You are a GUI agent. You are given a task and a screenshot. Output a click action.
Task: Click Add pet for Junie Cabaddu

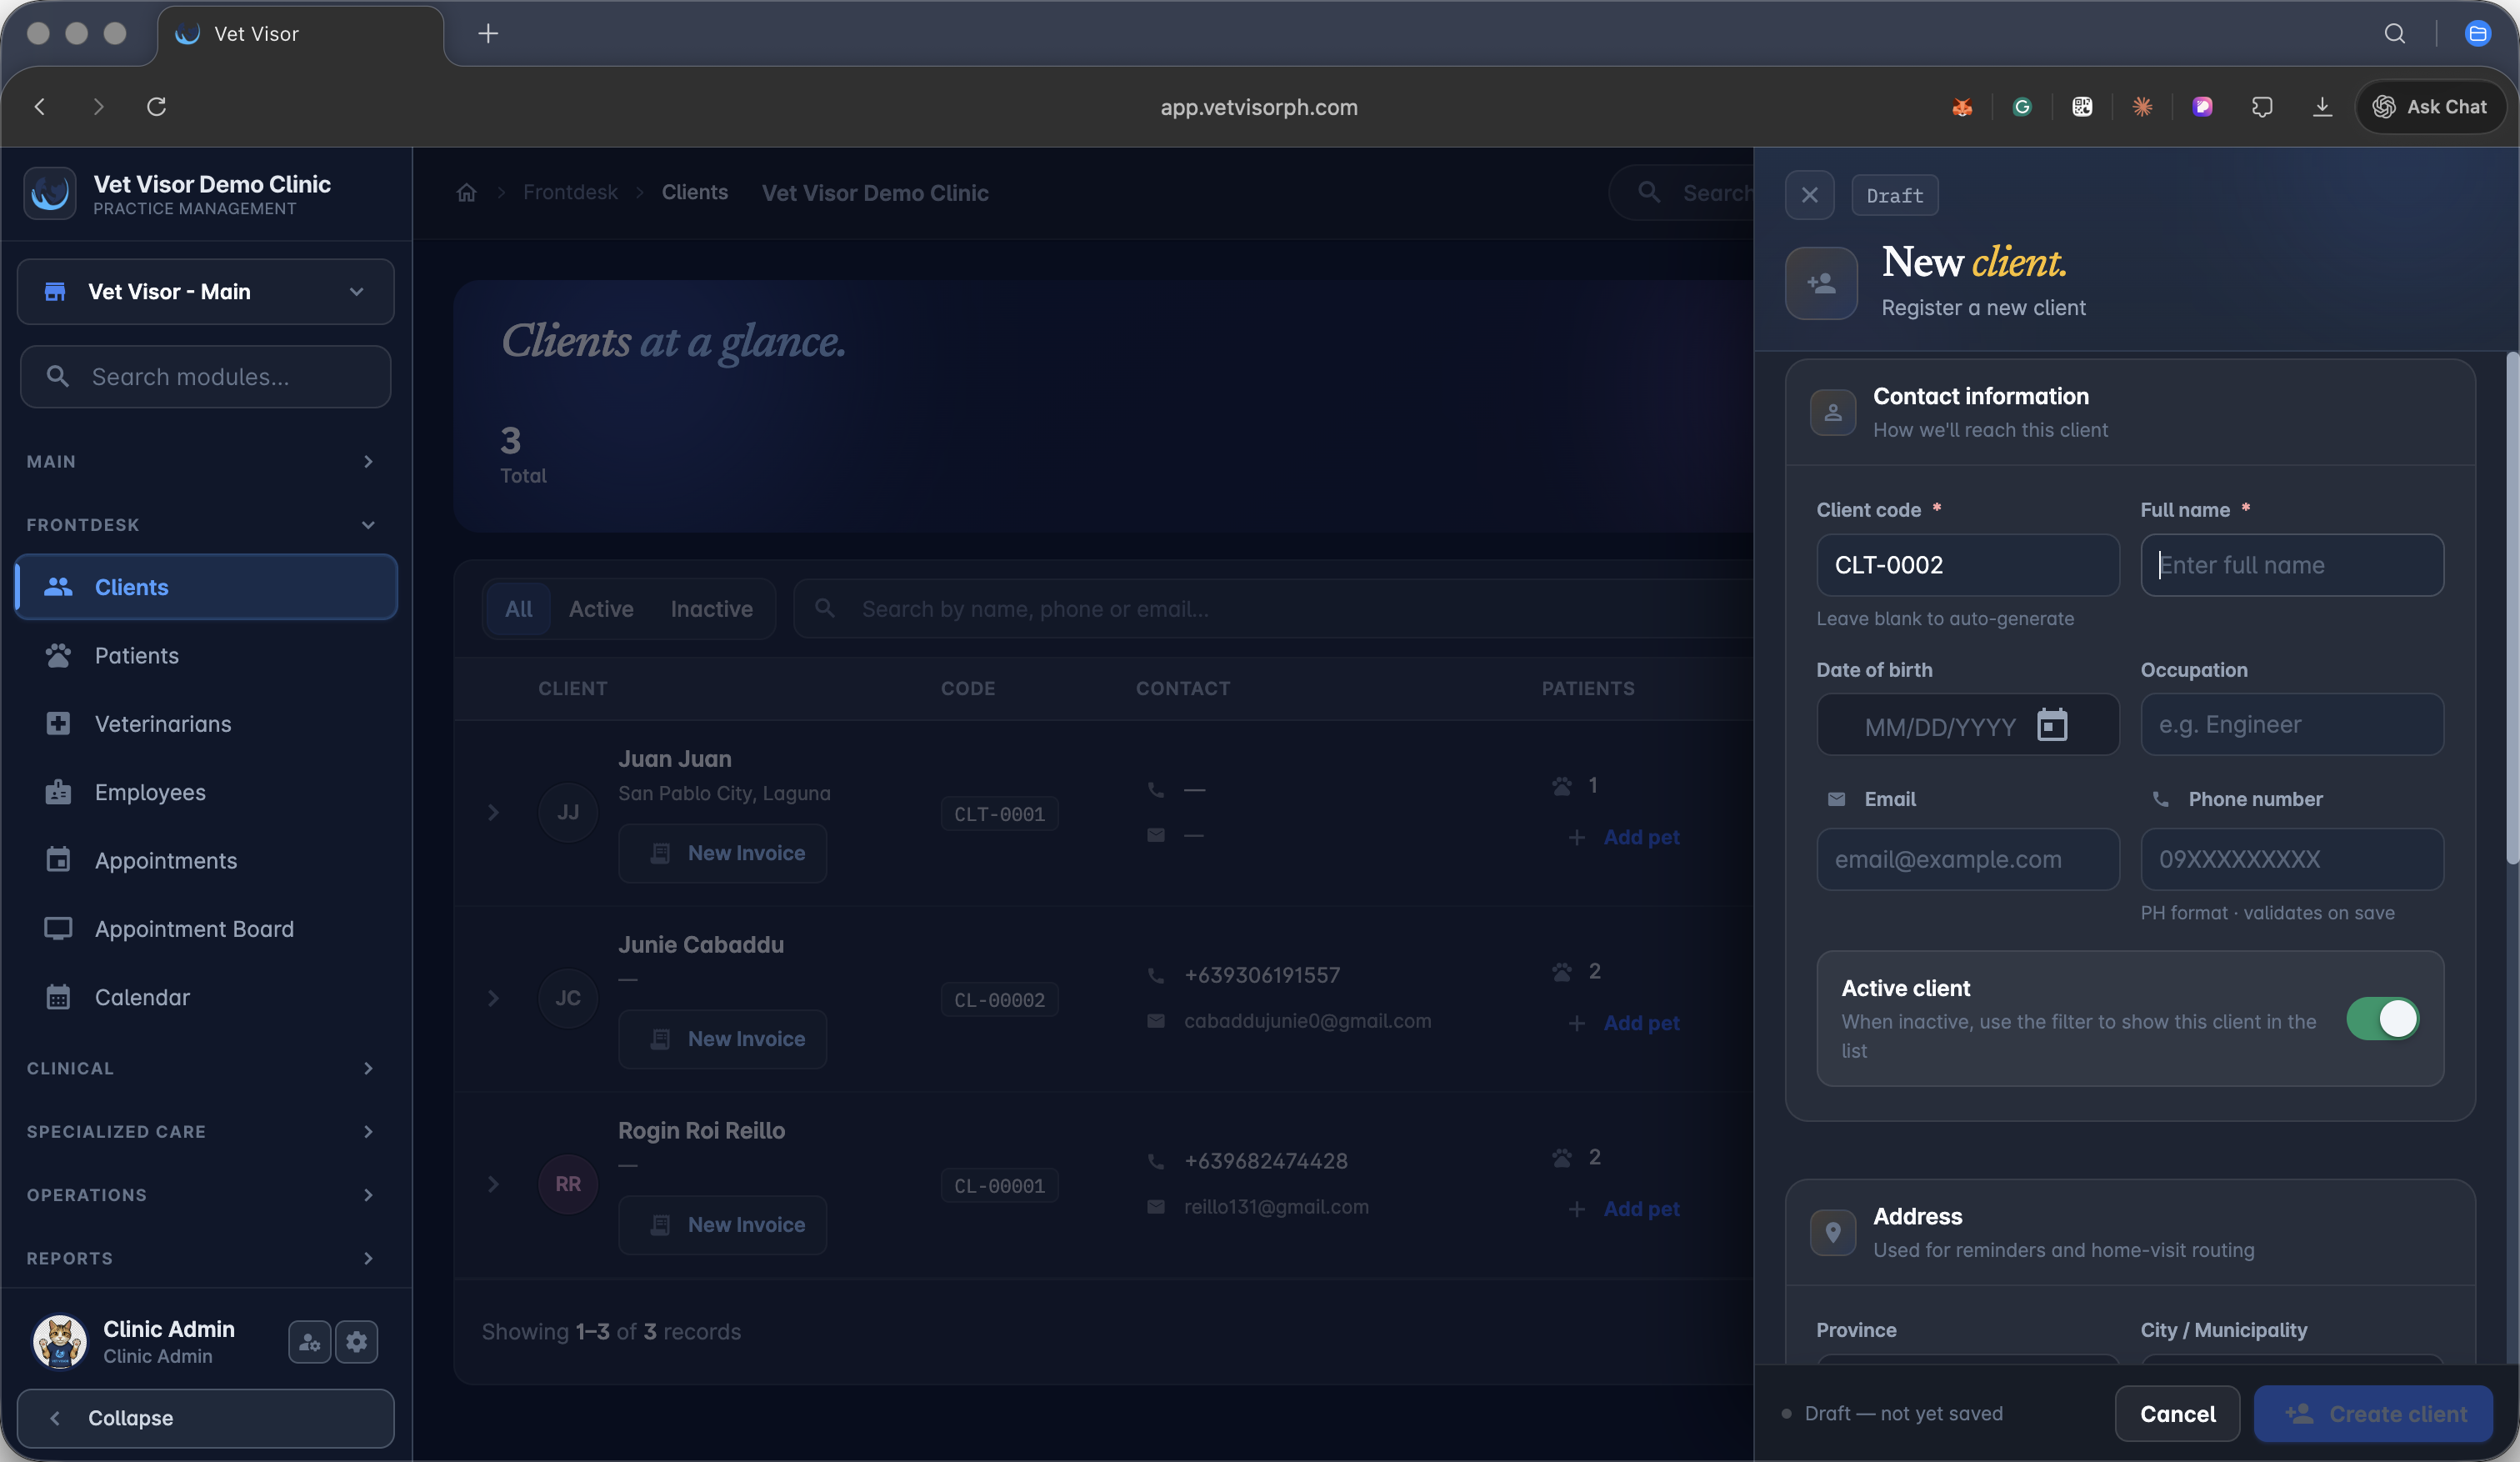pyautogui.click(x=1623, y=1023)
